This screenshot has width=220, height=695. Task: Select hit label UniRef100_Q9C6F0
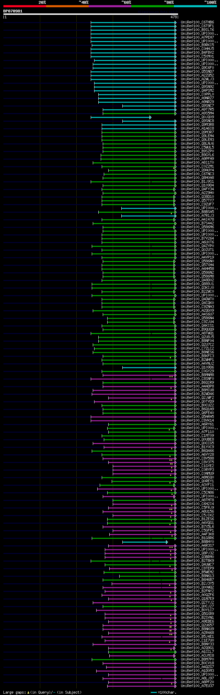[197, 68]
